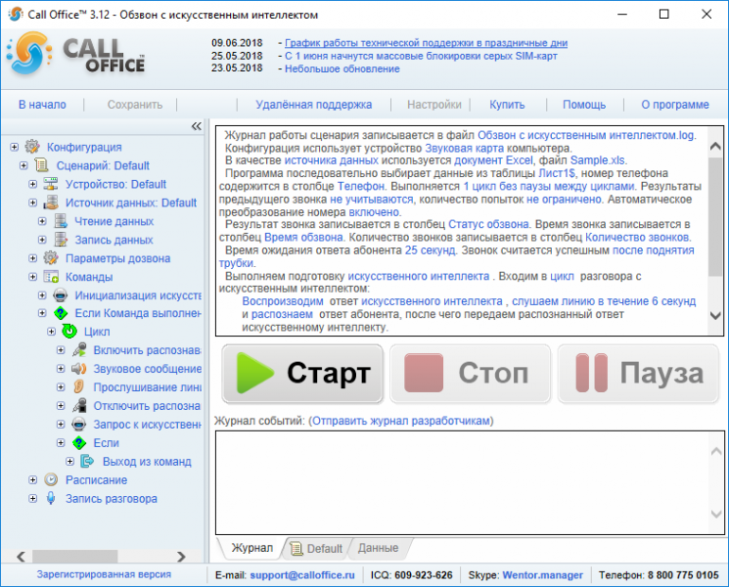Open the О программе menu item
The image size is (729, 587).
pyautogui.click(x=675, y=105)
